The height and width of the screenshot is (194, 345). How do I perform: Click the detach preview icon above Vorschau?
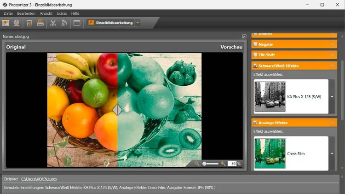pos(244,36)
